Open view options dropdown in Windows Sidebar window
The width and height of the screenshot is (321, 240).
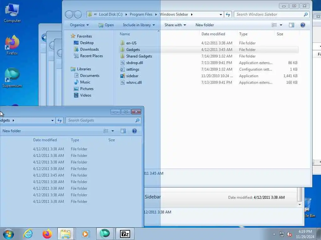[x=281, y=25]
